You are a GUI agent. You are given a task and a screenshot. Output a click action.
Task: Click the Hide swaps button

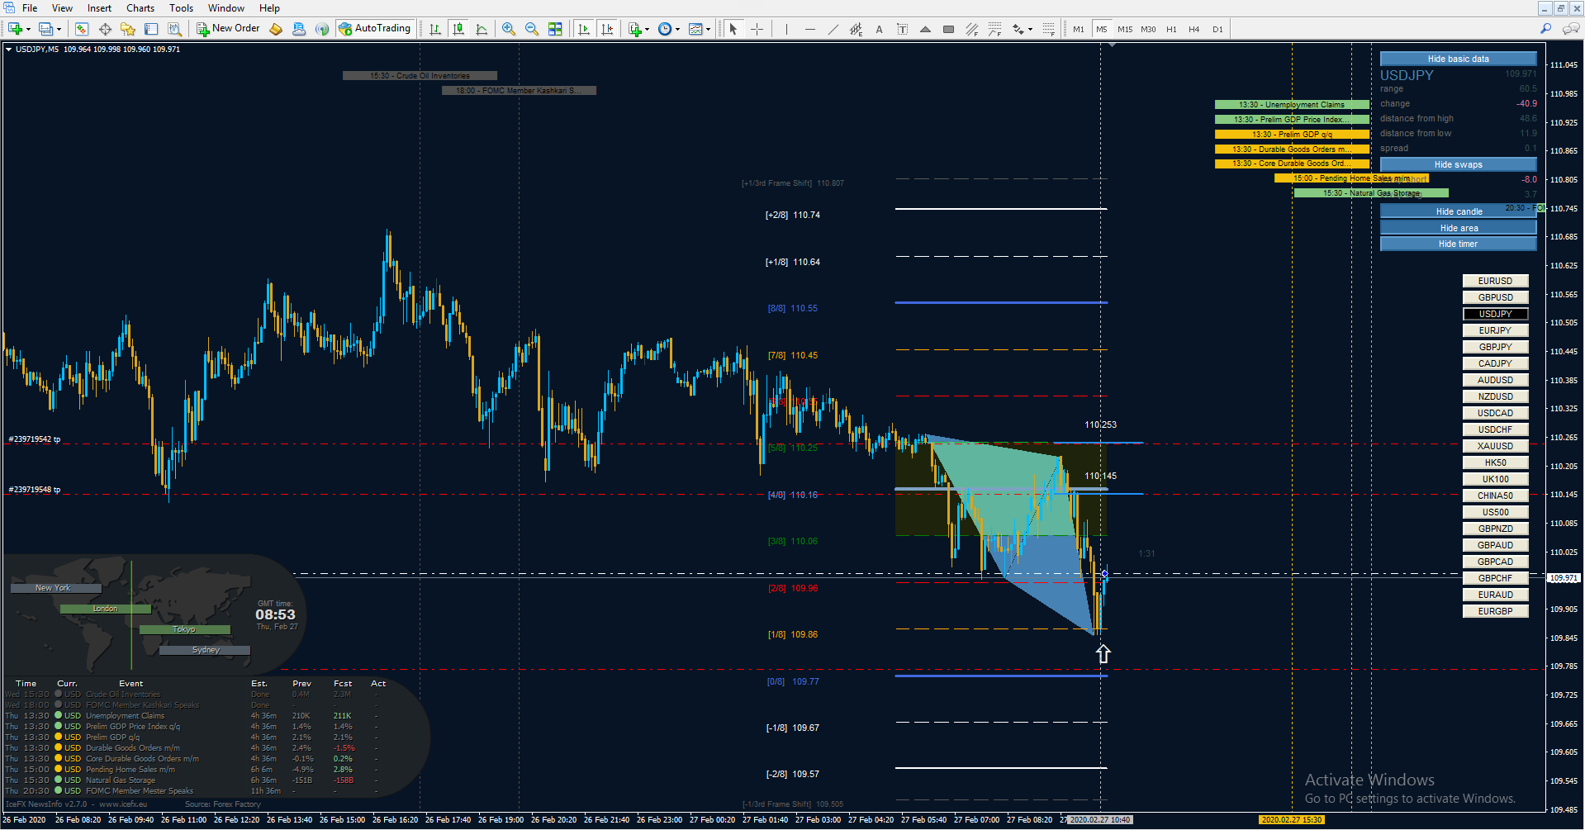(1458, 164)
